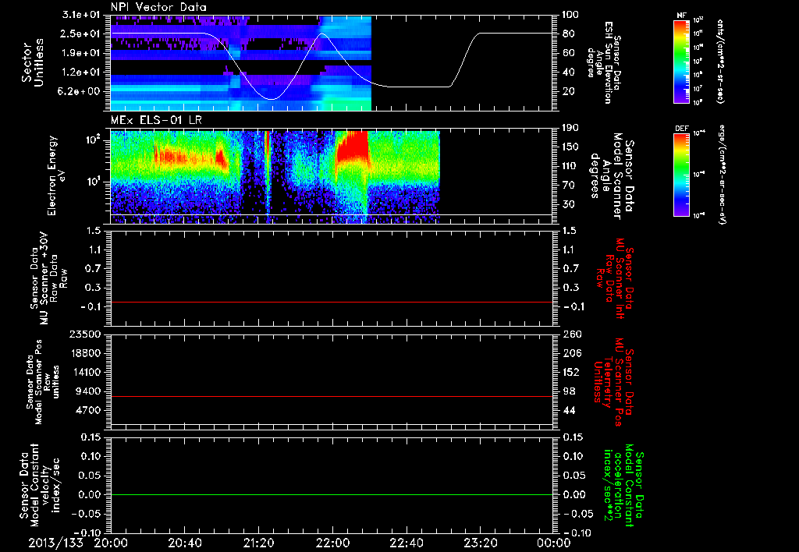Viewport: 799px width, 552px height.
Task: Click the red MU Scanner Pos Telemetry title
Action: click(x=613, y=382)
